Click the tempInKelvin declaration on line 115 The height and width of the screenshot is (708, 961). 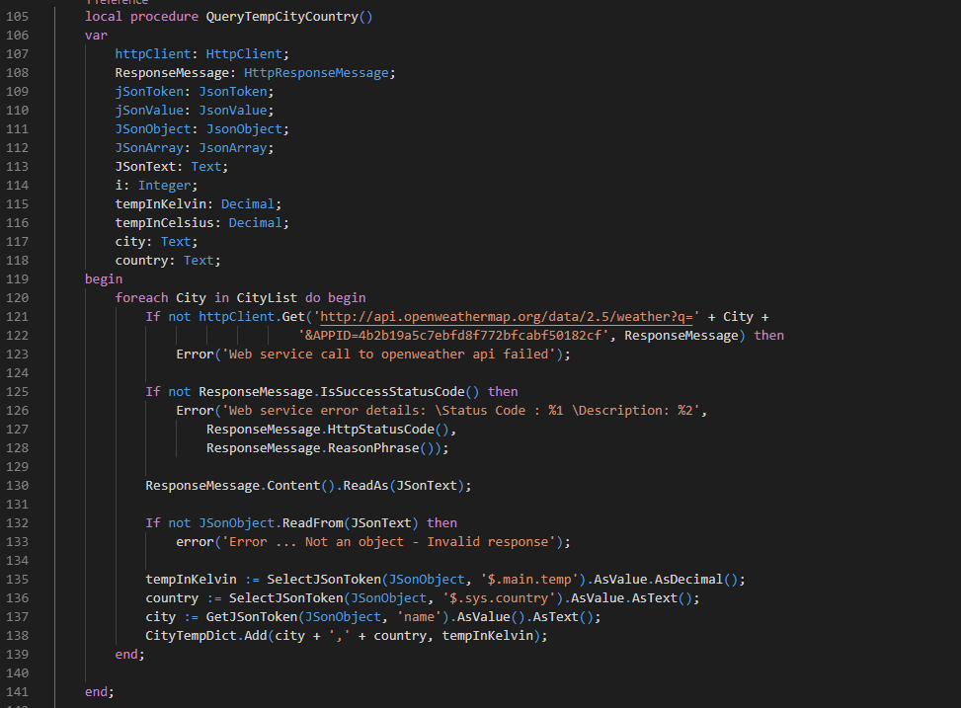[198, 204]
